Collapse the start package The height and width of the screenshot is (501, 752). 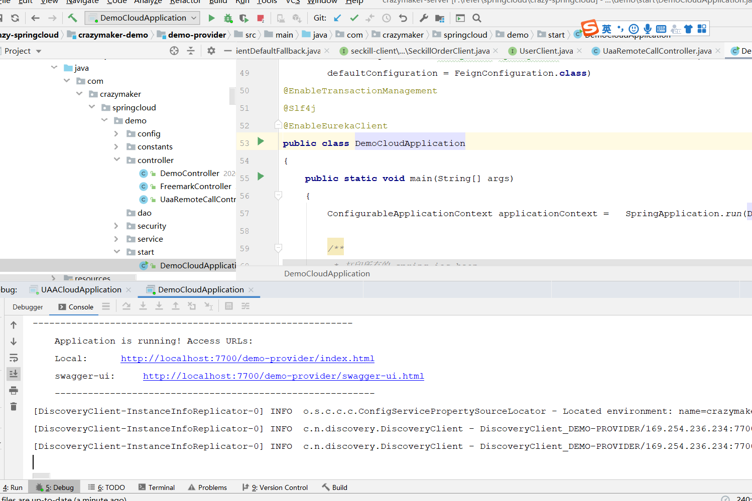pos(116,252)
